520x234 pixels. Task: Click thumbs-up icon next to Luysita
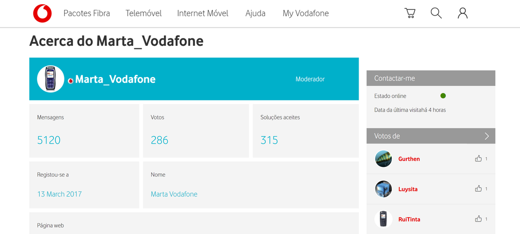tap(478, 189)
